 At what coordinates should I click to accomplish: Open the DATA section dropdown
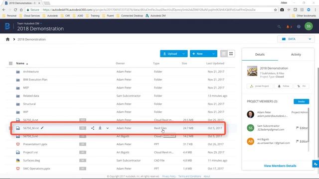click(x=296, y=39)
